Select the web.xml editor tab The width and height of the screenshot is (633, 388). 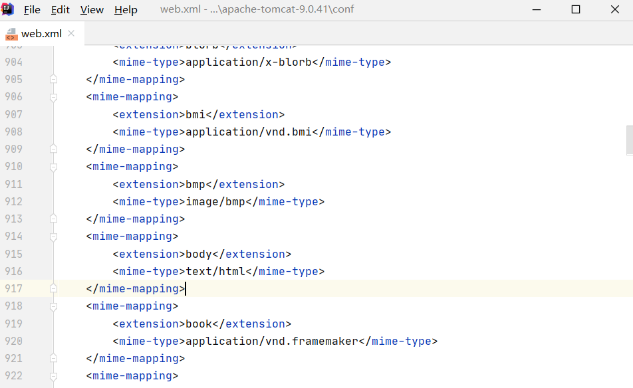tap(41, 33)
